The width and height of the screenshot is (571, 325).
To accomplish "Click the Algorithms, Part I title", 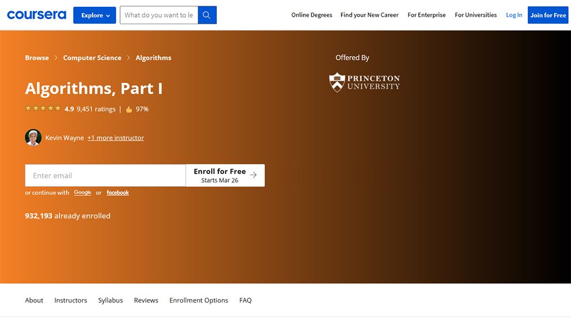I will coord(93,88).
